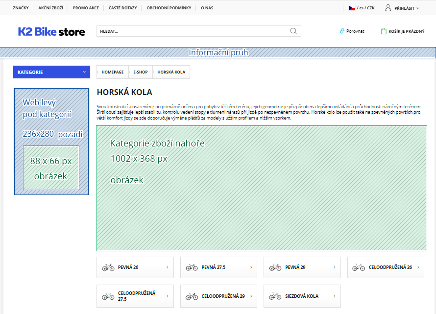436x314 pixels.
Task: Navigate to HOMEPAGE via breadcrumb
Action: click(112, 72)
